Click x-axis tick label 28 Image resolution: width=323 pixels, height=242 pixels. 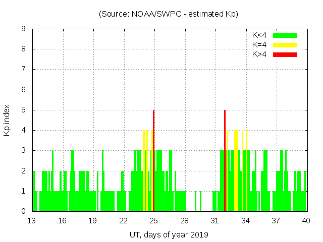tap(184, 221)
